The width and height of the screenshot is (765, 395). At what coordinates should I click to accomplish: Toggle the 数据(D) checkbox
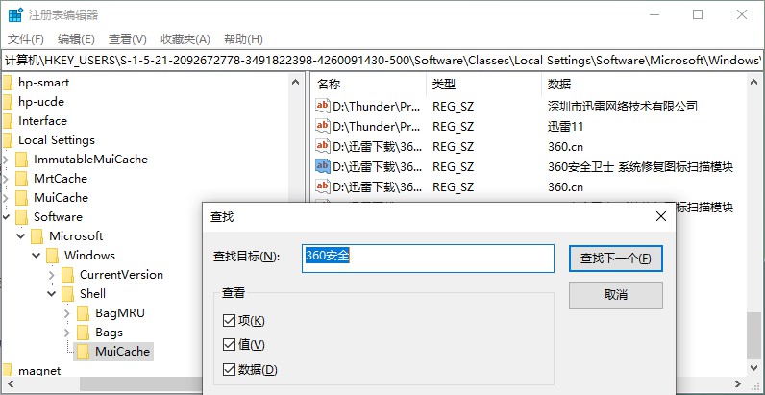(x=229, y=370)
